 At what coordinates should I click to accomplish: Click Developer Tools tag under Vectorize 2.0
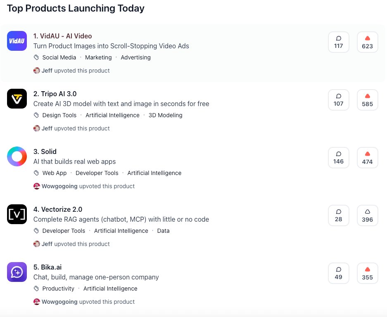pos(64,231)
